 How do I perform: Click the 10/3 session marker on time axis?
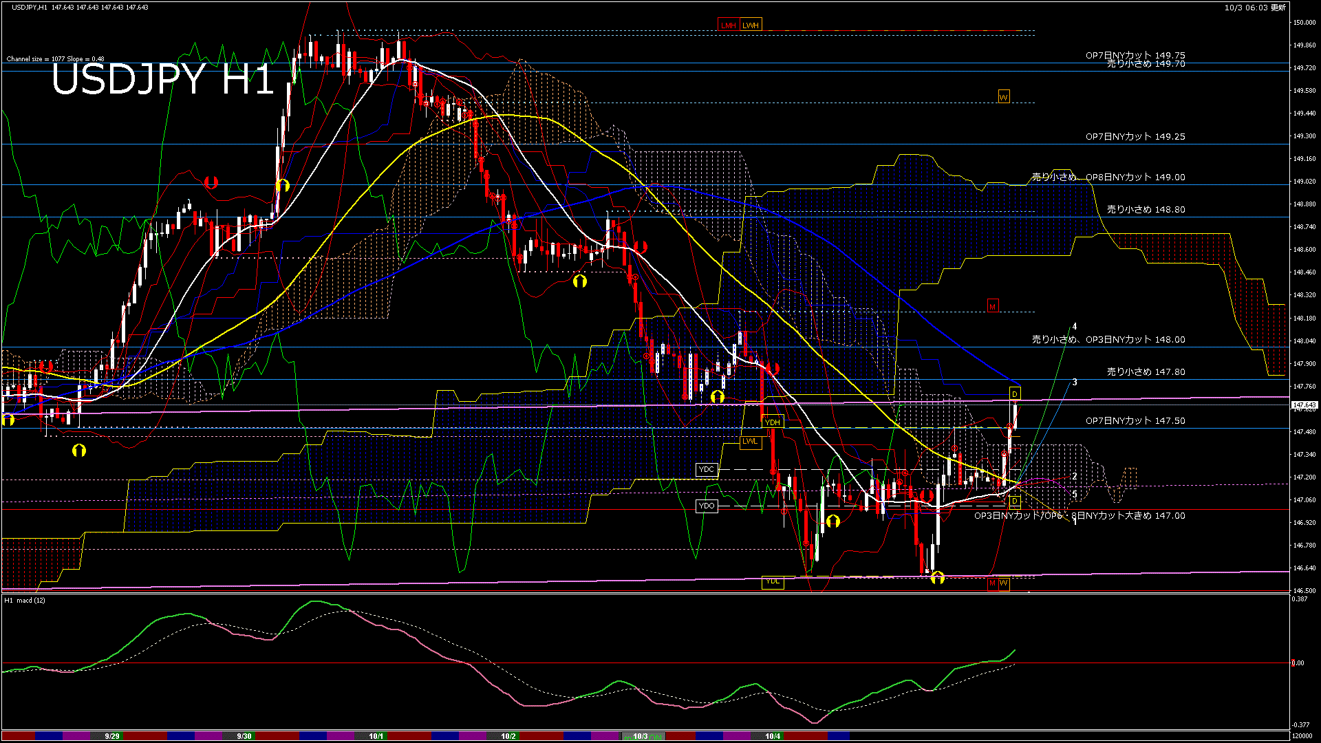[x=641, y=736]
